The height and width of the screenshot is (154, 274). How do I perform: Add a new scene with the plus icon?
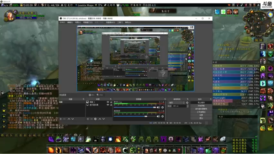pos(61,119)
